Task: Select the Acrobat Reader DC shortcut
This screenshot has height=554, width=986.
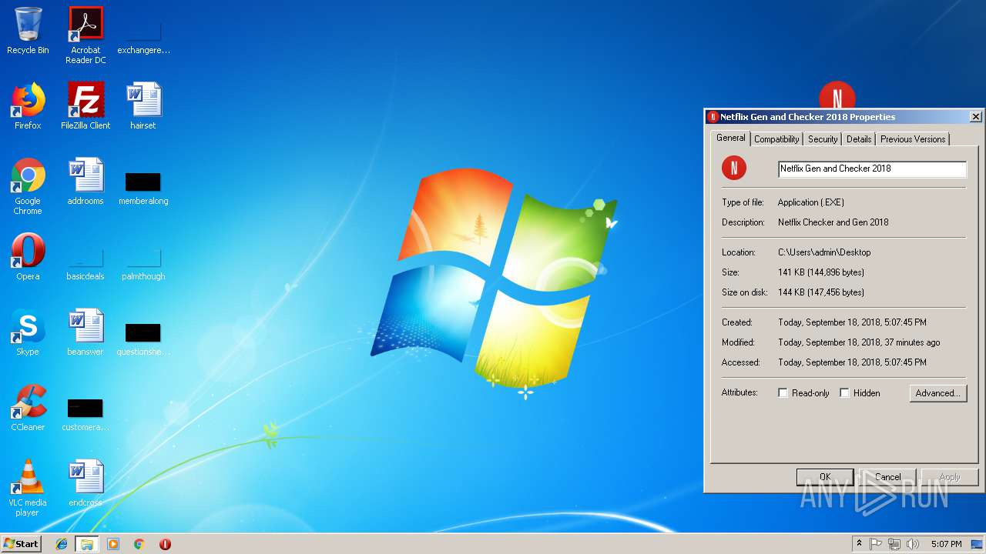Action: point(86,35)
